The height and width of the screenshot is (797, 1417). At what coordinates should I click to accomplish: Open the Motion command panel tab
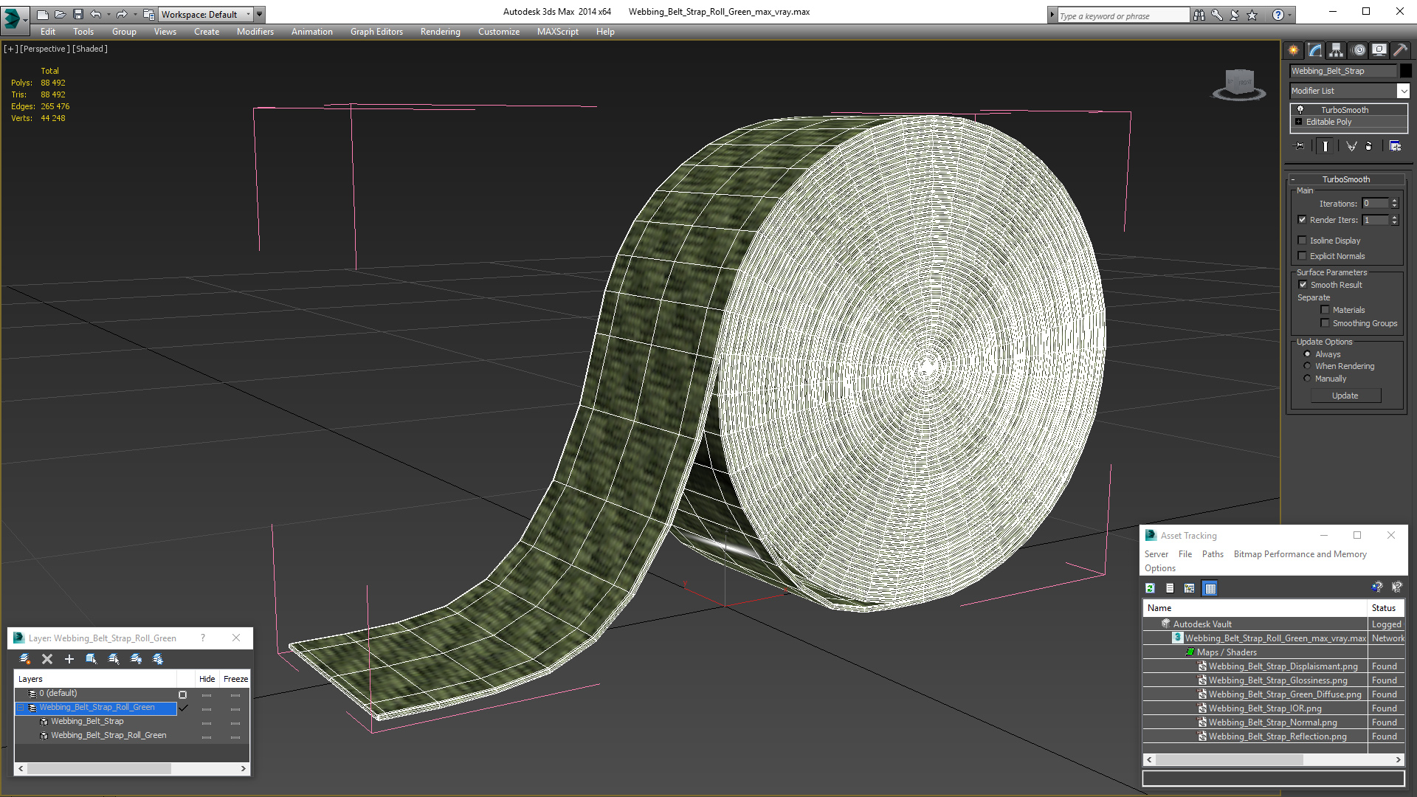[x=1359, y=50]
